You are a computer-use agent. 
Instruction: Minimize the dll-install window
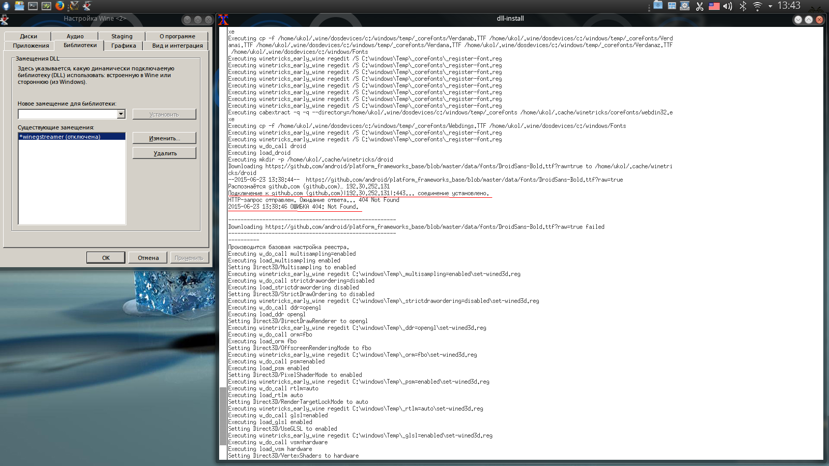(798, 20)
